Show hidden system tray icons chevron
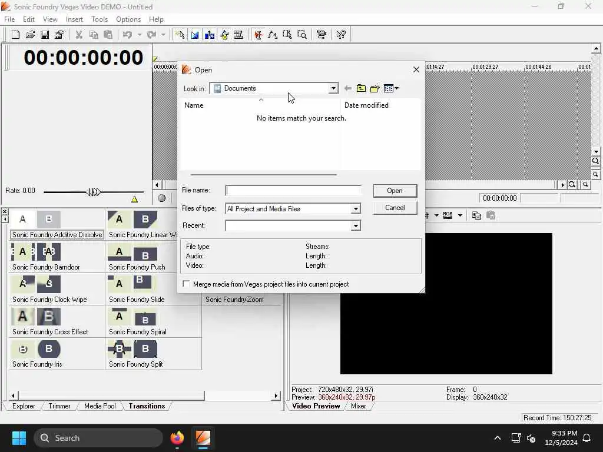Screen dimensions: 603x452 click(x=497, y=438)
